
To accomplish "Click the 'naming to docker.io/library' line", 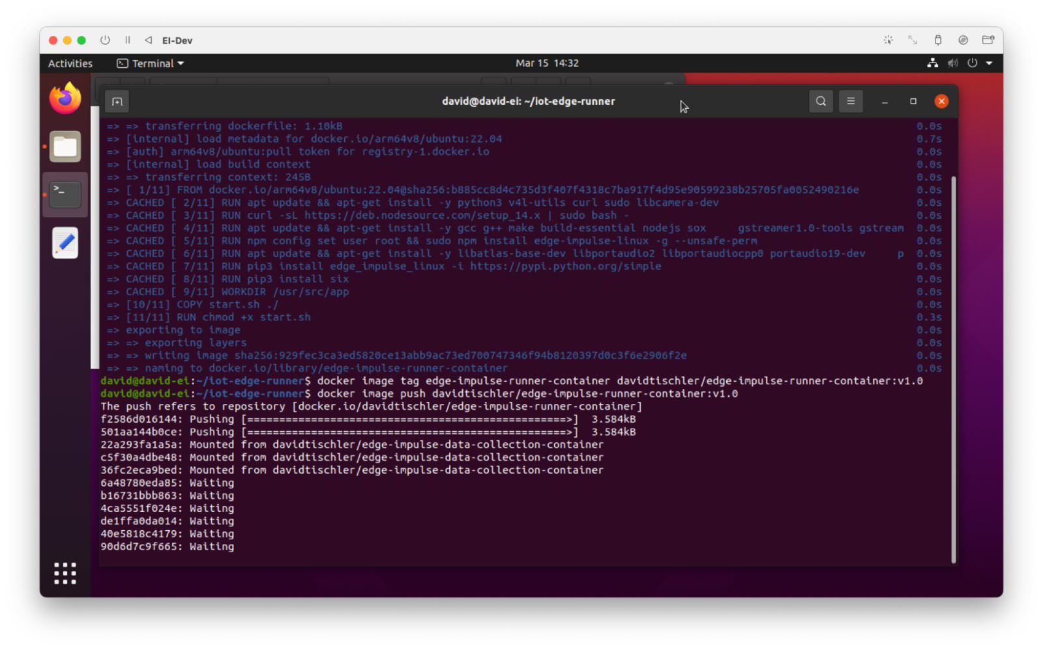I will (308, 369).
